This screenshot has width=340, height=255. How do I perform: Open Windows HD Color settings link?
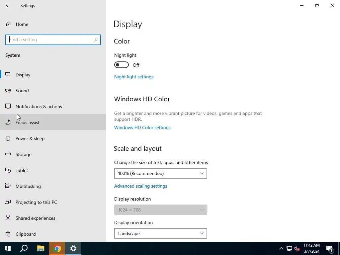tap(142, 127)
